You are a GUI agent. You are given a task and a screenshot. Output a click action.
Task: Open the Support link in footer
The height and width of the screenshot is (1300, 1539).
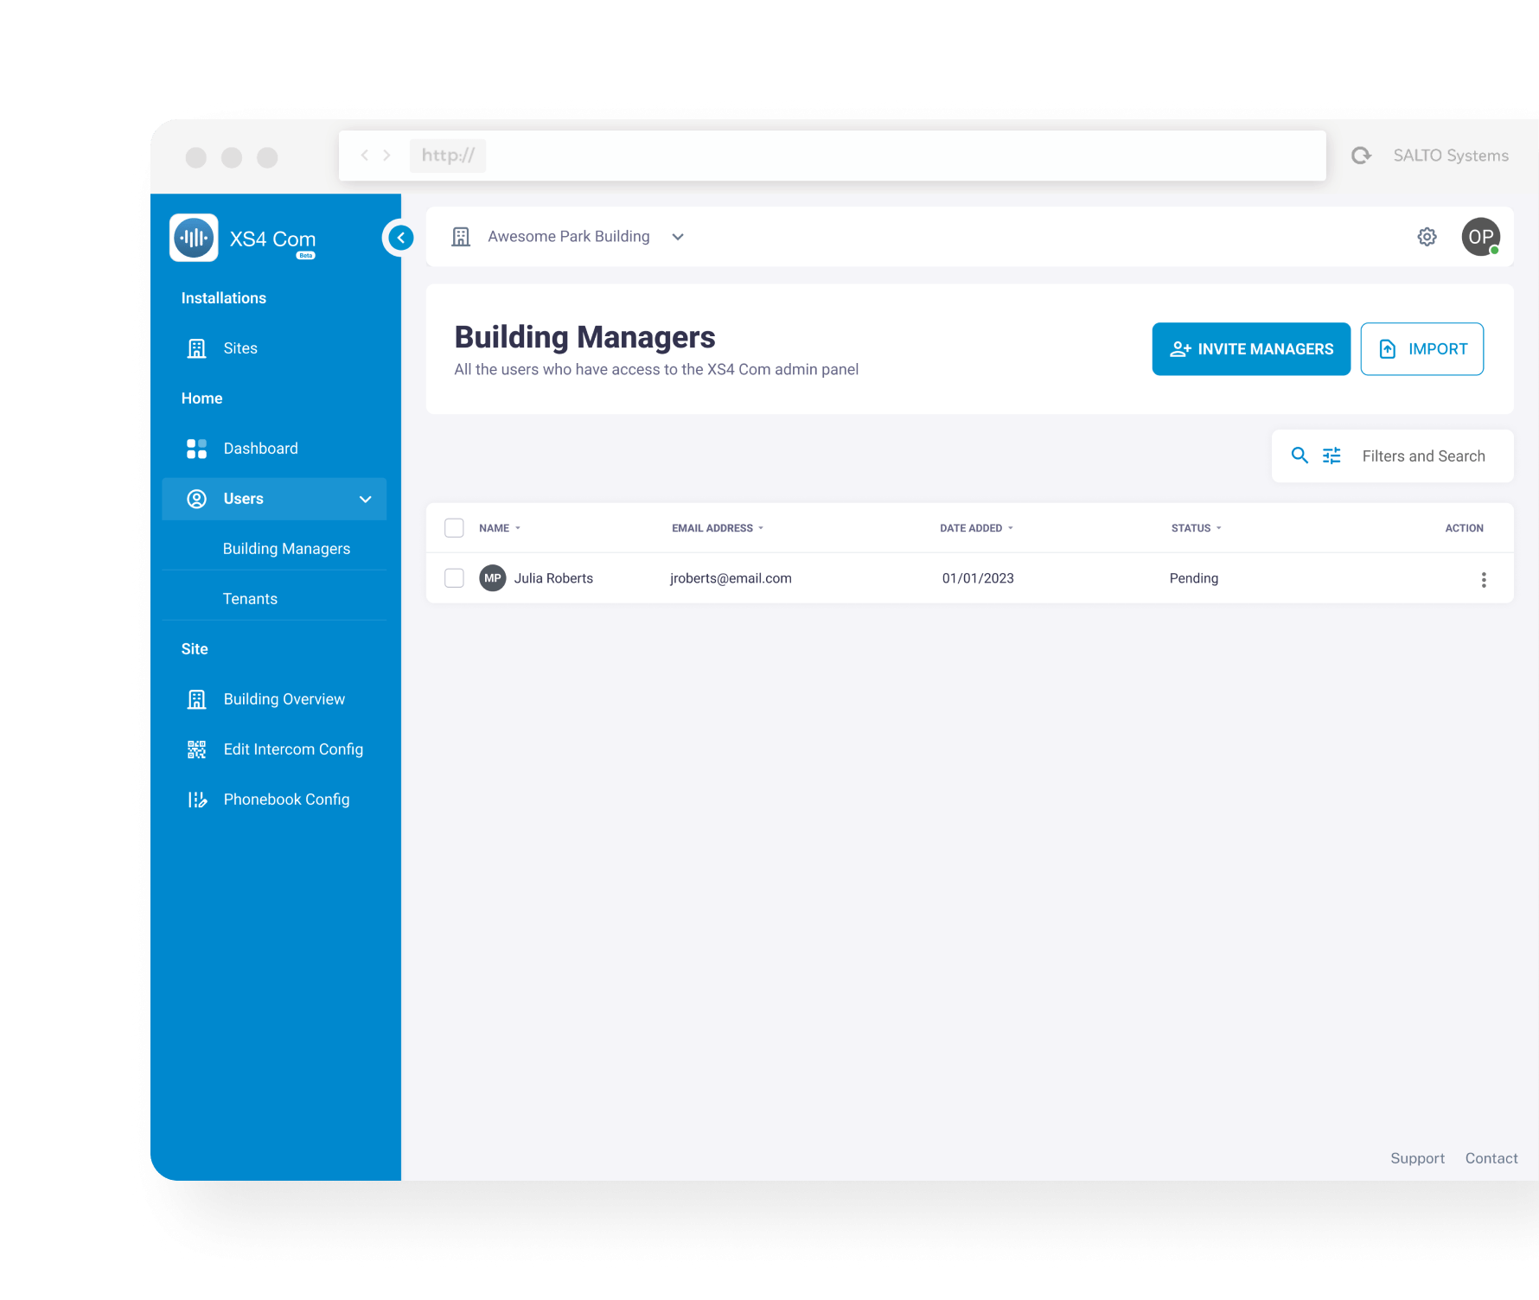tap(1416, 1158)
